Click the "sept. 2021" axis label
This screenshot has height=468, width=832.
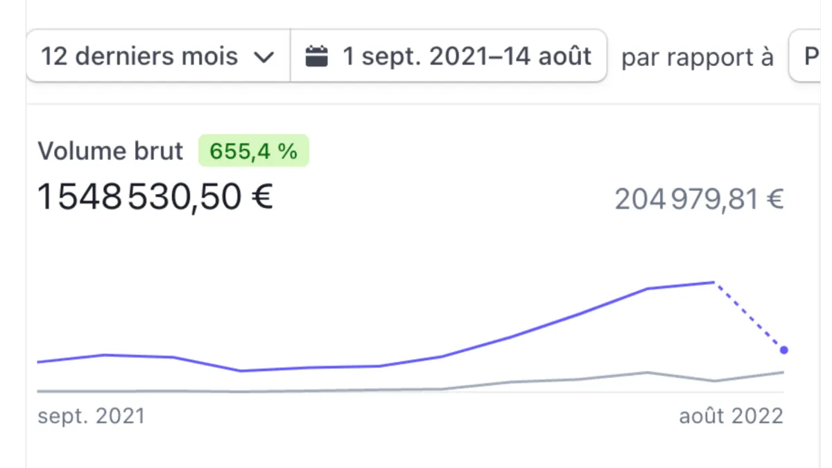pos(91,416)
